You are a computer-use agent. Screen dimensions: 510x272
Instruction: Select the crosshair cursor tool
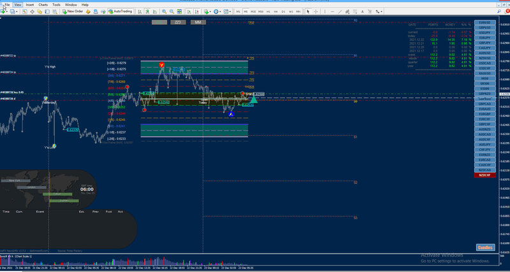pyautogui.click(x=316, y=11)
